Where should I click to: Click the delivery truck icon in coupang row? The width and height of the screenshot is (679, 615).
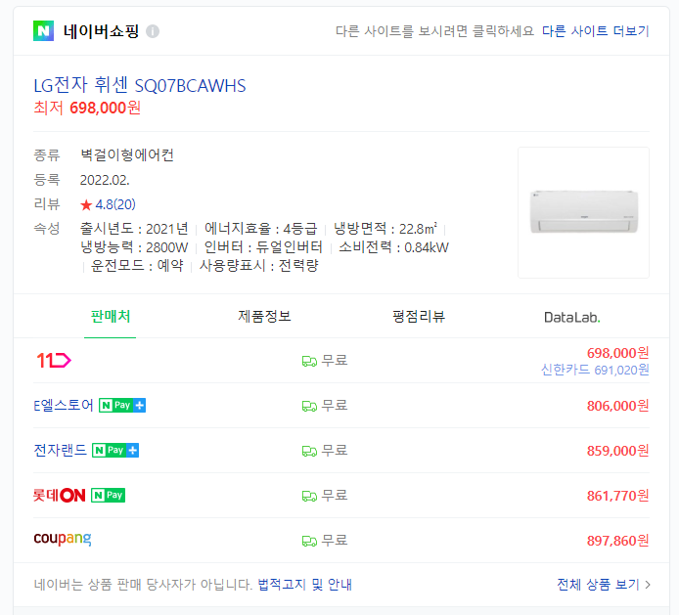(309, 541)
